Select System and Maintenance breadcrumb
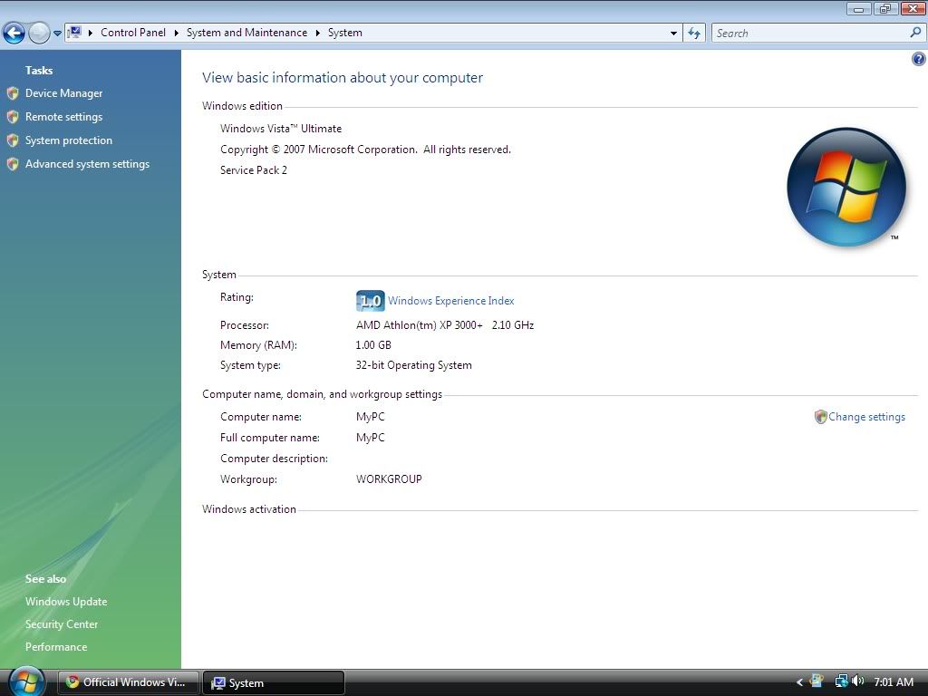The height and width of the screenshot is (696, 928). (x=246, y=33)
